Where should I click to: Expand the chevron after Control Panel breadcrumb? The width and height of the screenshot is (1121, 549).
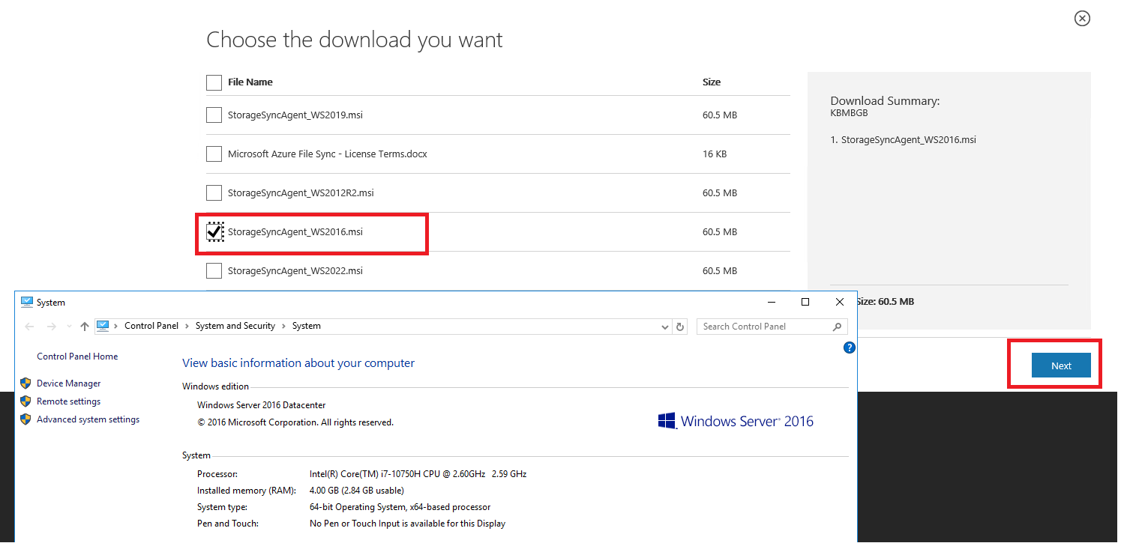point(187,326)
